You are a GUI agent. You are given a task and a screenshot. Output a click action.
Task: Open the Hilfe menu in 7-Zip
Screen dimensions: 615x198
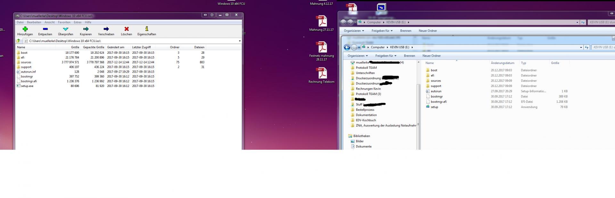pos(88,22)
